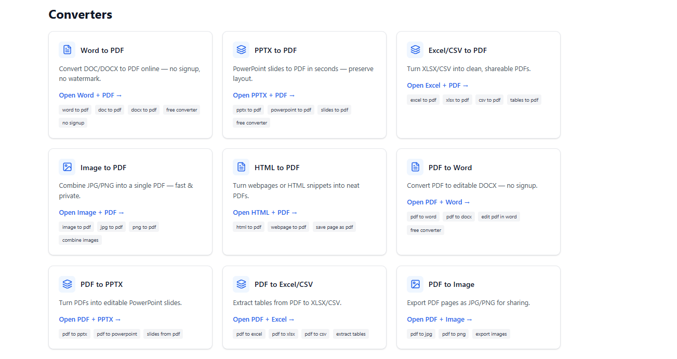
Task: Click the PDF to Word document icon
Action: (x=415, y=167)
